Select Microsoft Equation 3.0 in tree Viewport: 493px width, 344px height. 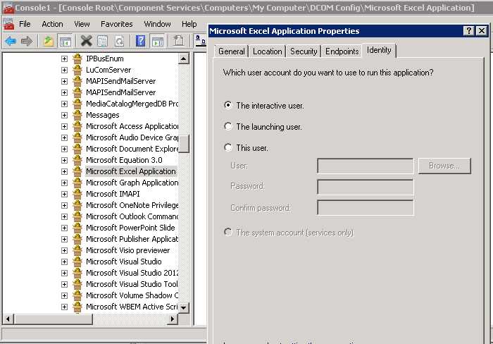124,160
